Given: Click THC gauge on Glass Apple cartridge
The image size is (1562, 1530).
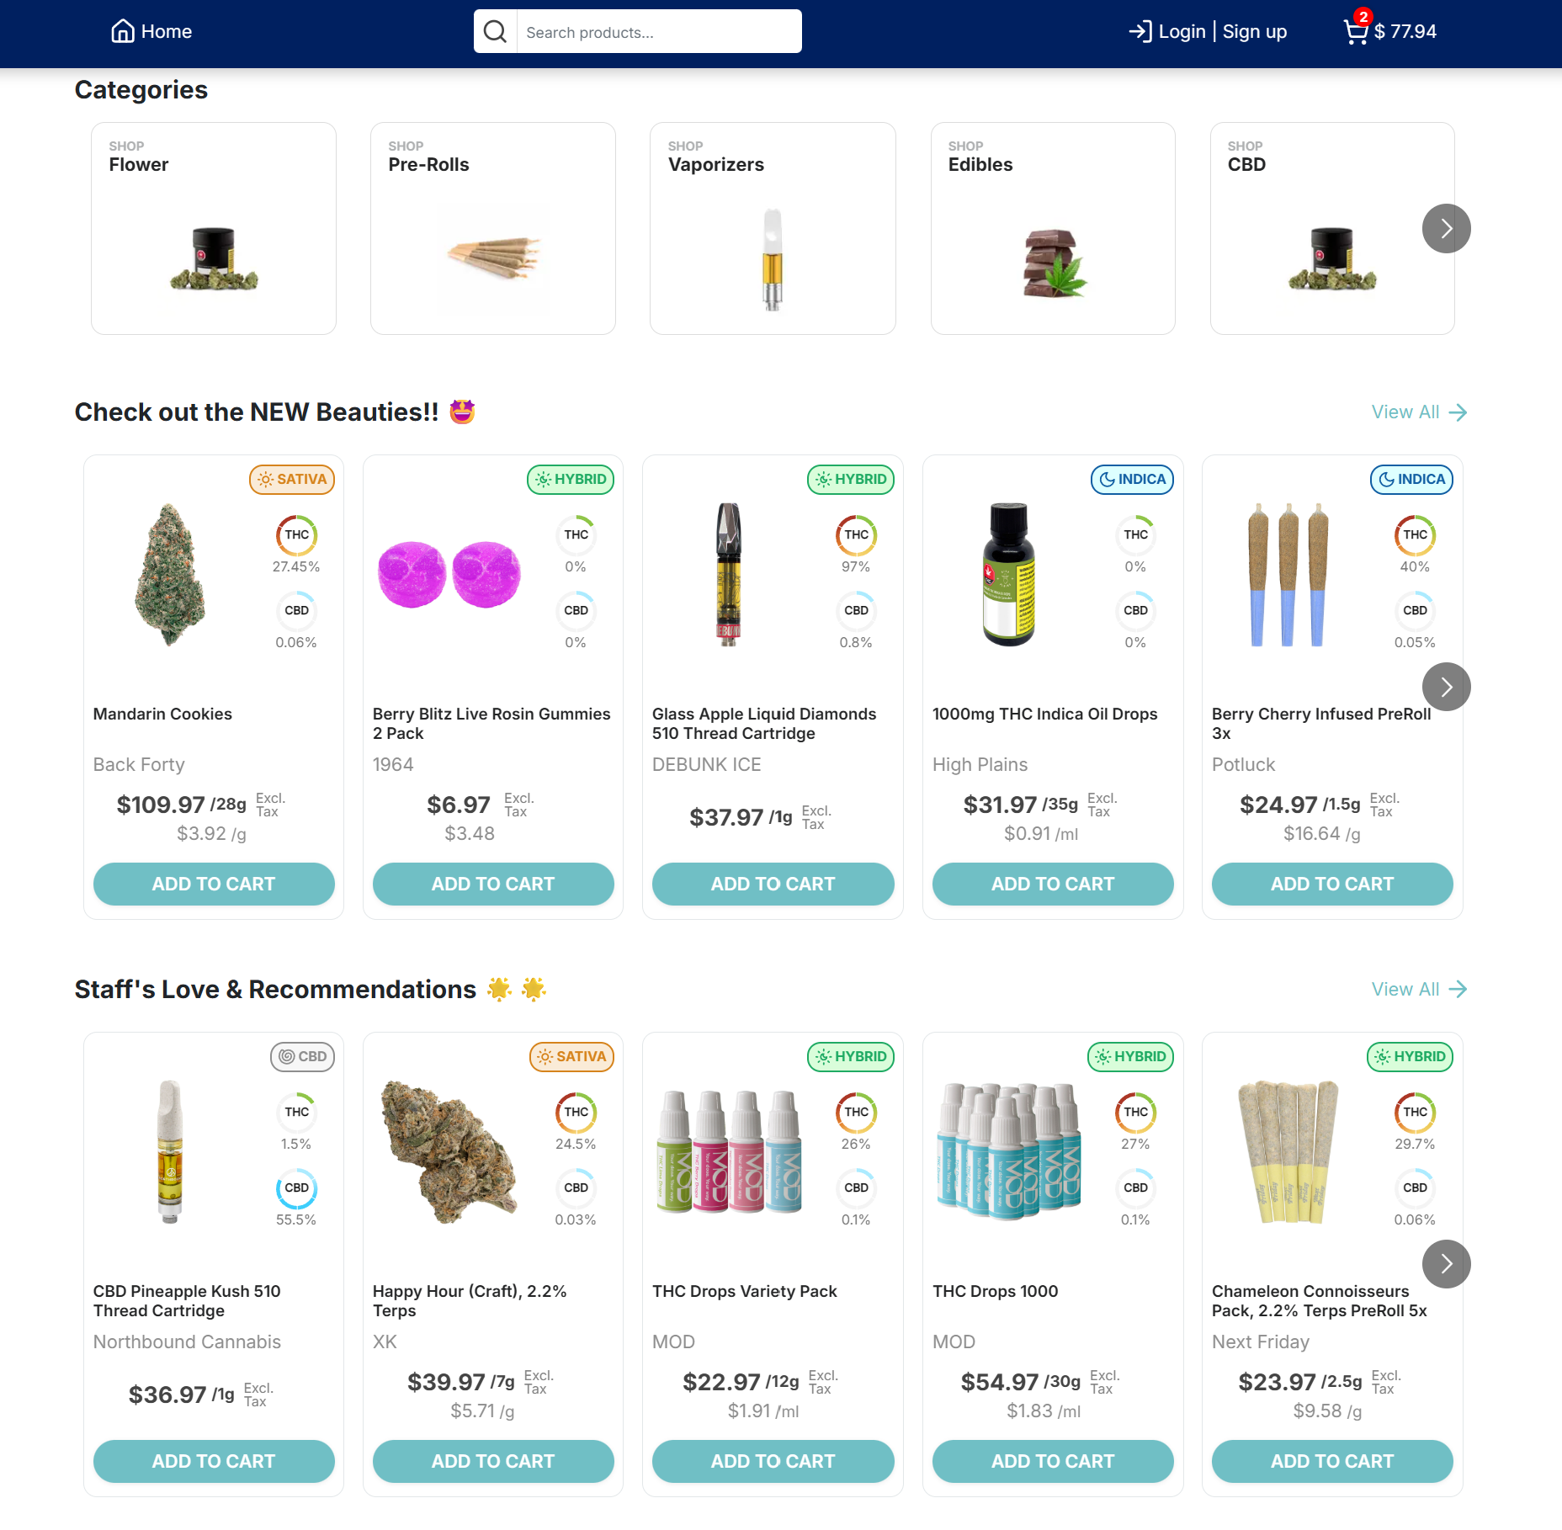Looking at the screenshot, I should click(x=856, y=535).
